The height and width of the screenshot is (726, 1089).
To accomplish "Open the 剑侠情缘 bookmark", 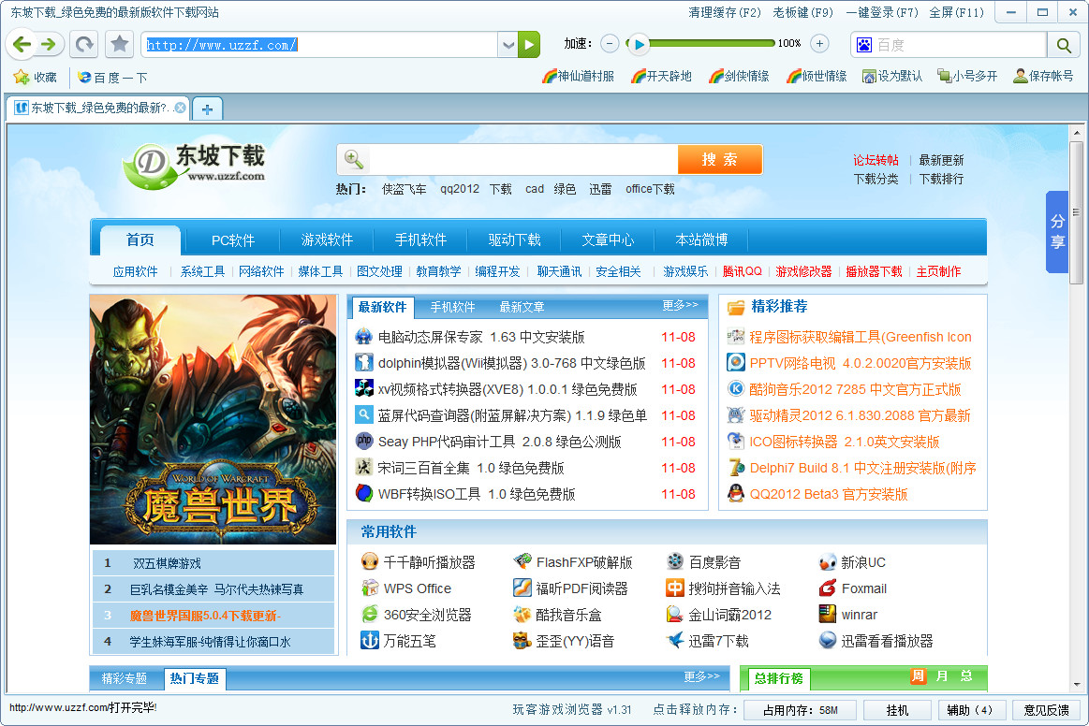I will (x=739, y=77).
